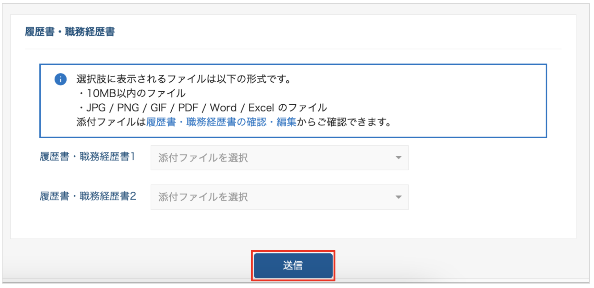Click the divider line under the section heading
Viewport: 594px width, 288px height.
point(293,49)
